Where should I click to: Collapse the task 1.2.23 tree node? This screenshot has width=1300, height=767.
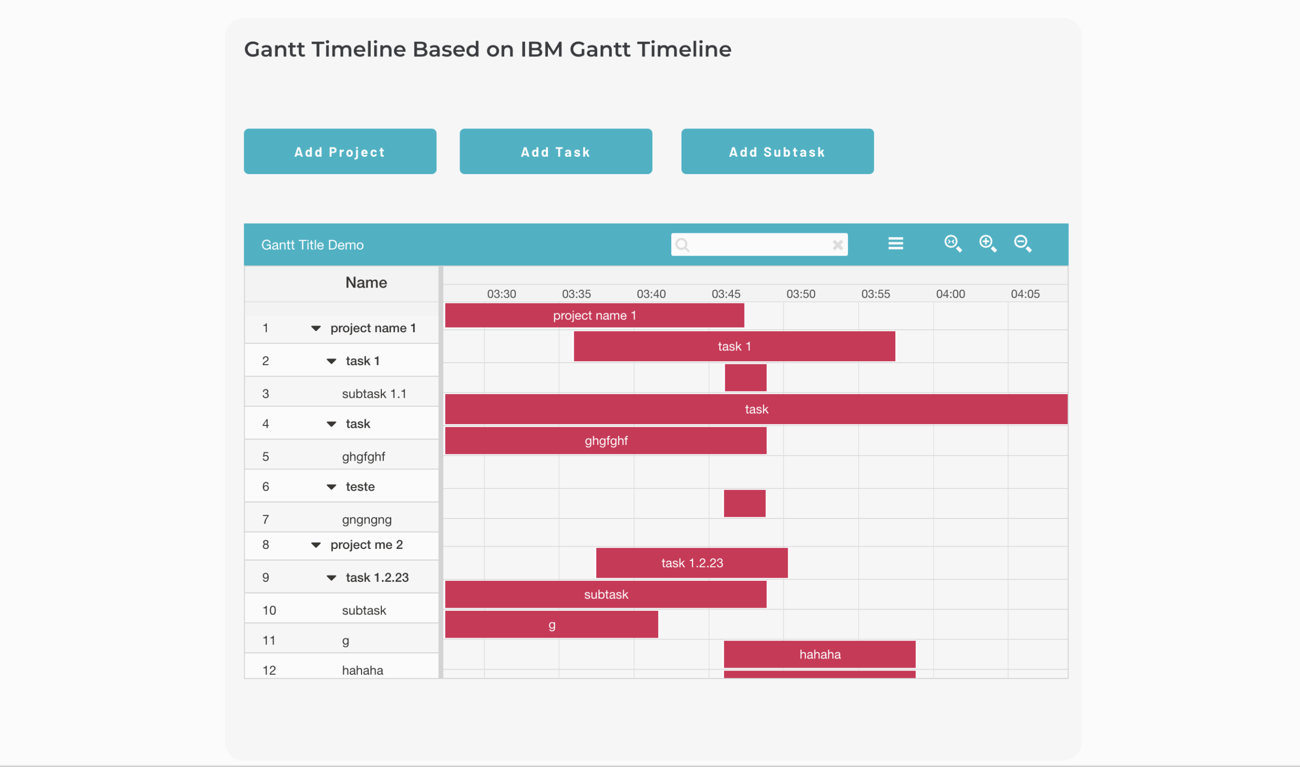pos(331,578)
